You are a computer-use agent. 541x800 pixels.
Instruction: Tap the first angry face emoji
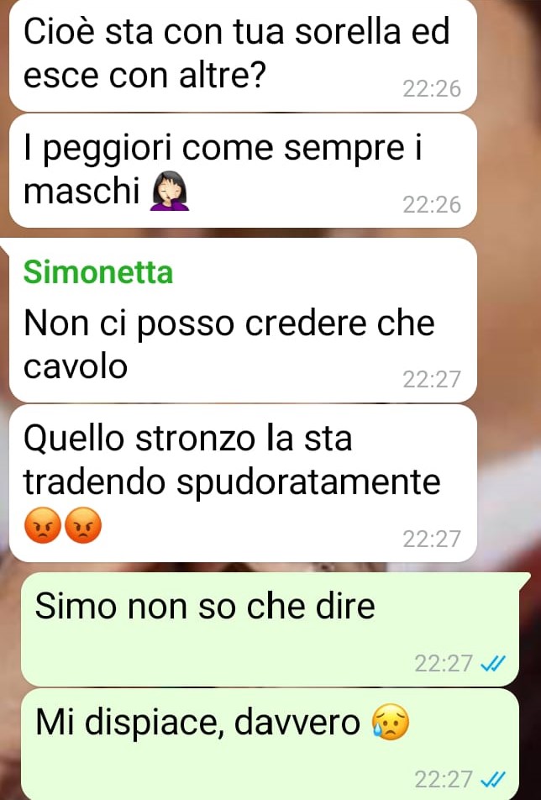(x=43, y=525)
